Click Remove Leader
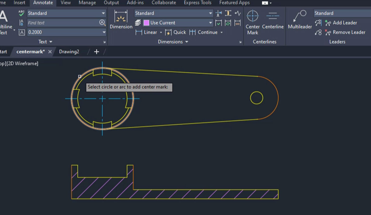 click(x=345, y=32)
